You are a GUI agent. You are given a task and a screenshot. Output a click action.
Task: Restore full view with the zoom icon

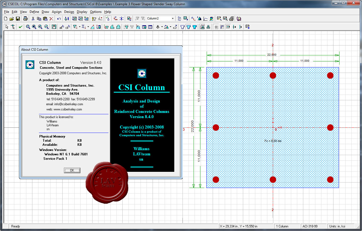click(34, 27)
